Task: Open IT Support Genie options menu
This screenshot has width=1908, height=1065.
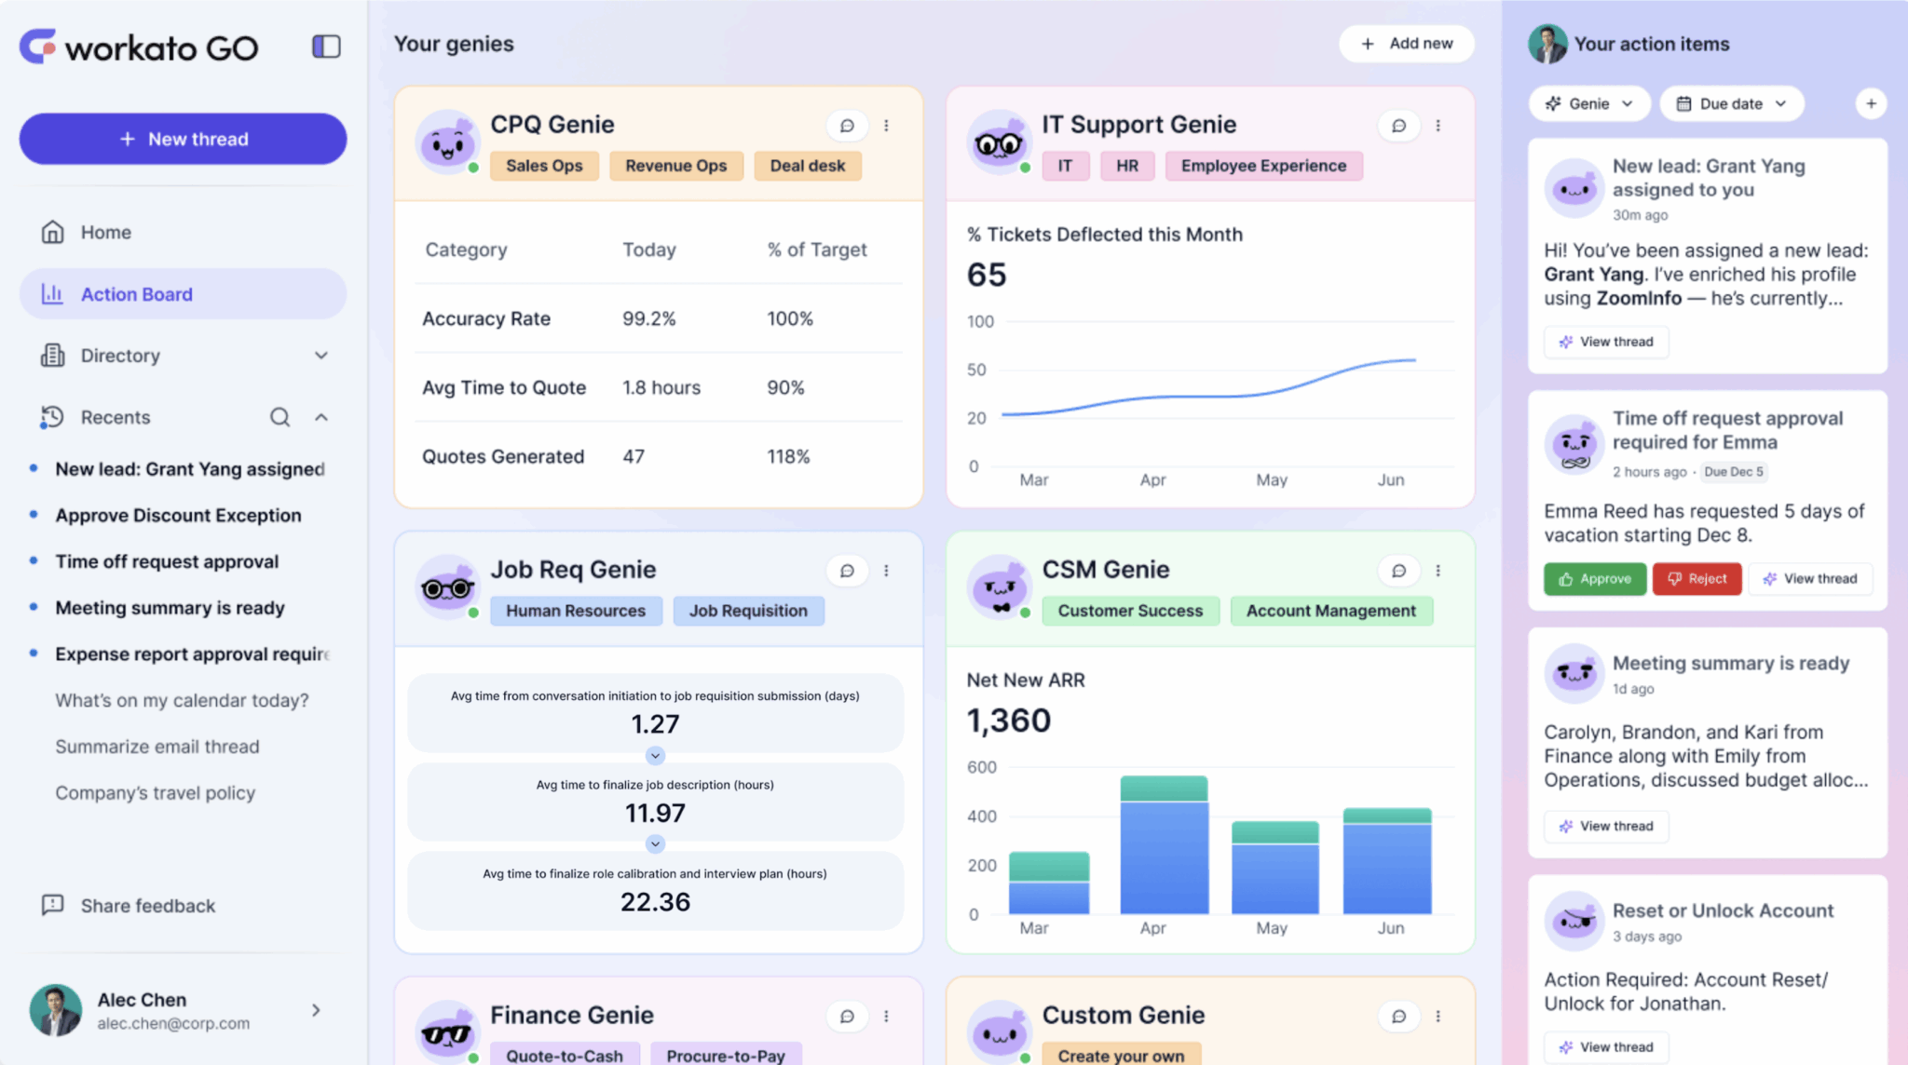Action: (1438, 126)
